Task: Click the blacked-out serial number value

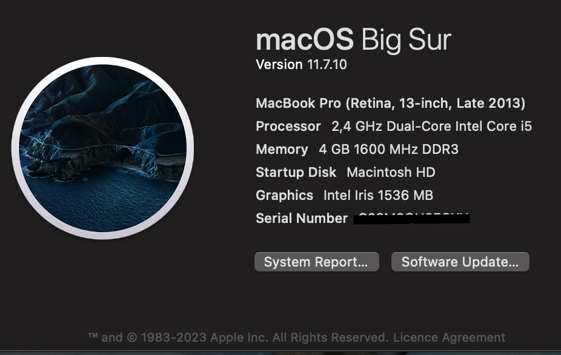Action: click(x=411, y=218)
